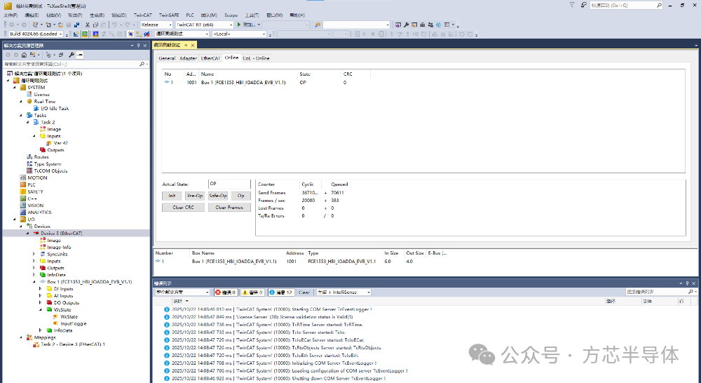701x383 pixels.
Task: Click the home icon in Solution Explorer toolbar
Action: (24, 55)
